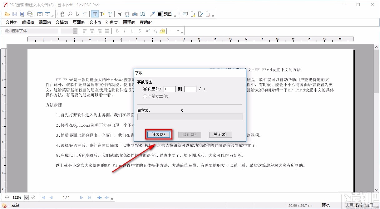
Task: Zoom out with minus icon
Action: tap(7, 197)
